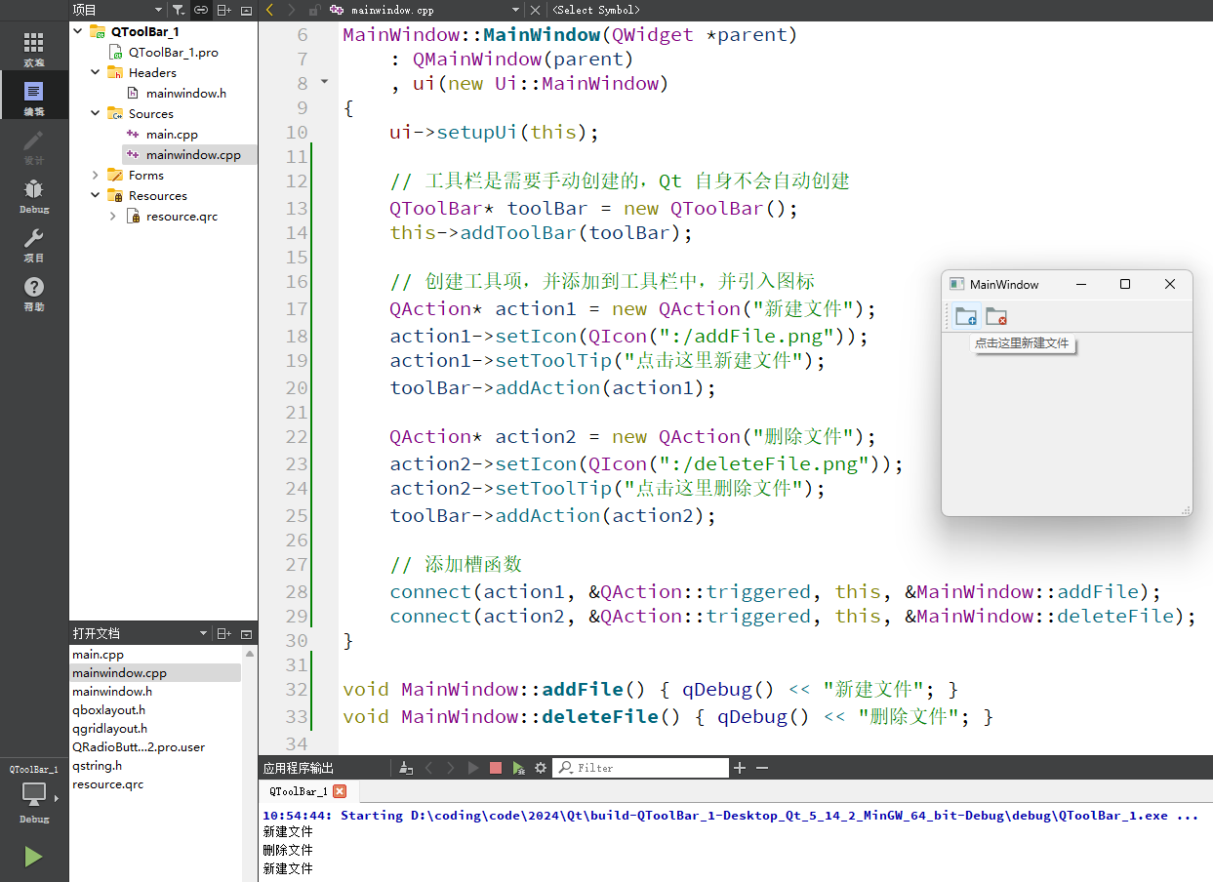Go back in editor navigation history
The height and width of the screenshot is (882, 1213).
click(270, 10)
